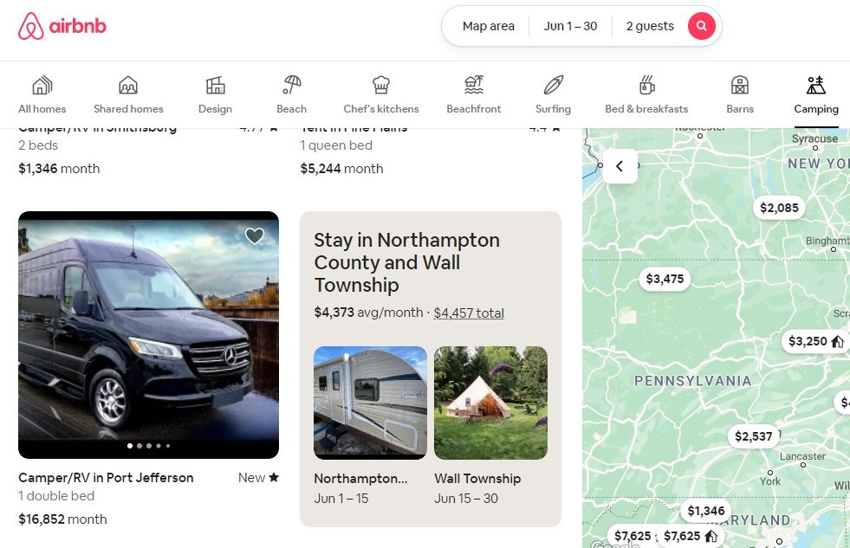
Task: Favorite the Port Jefferson Camper/RV listing
Action: point(254,235)
